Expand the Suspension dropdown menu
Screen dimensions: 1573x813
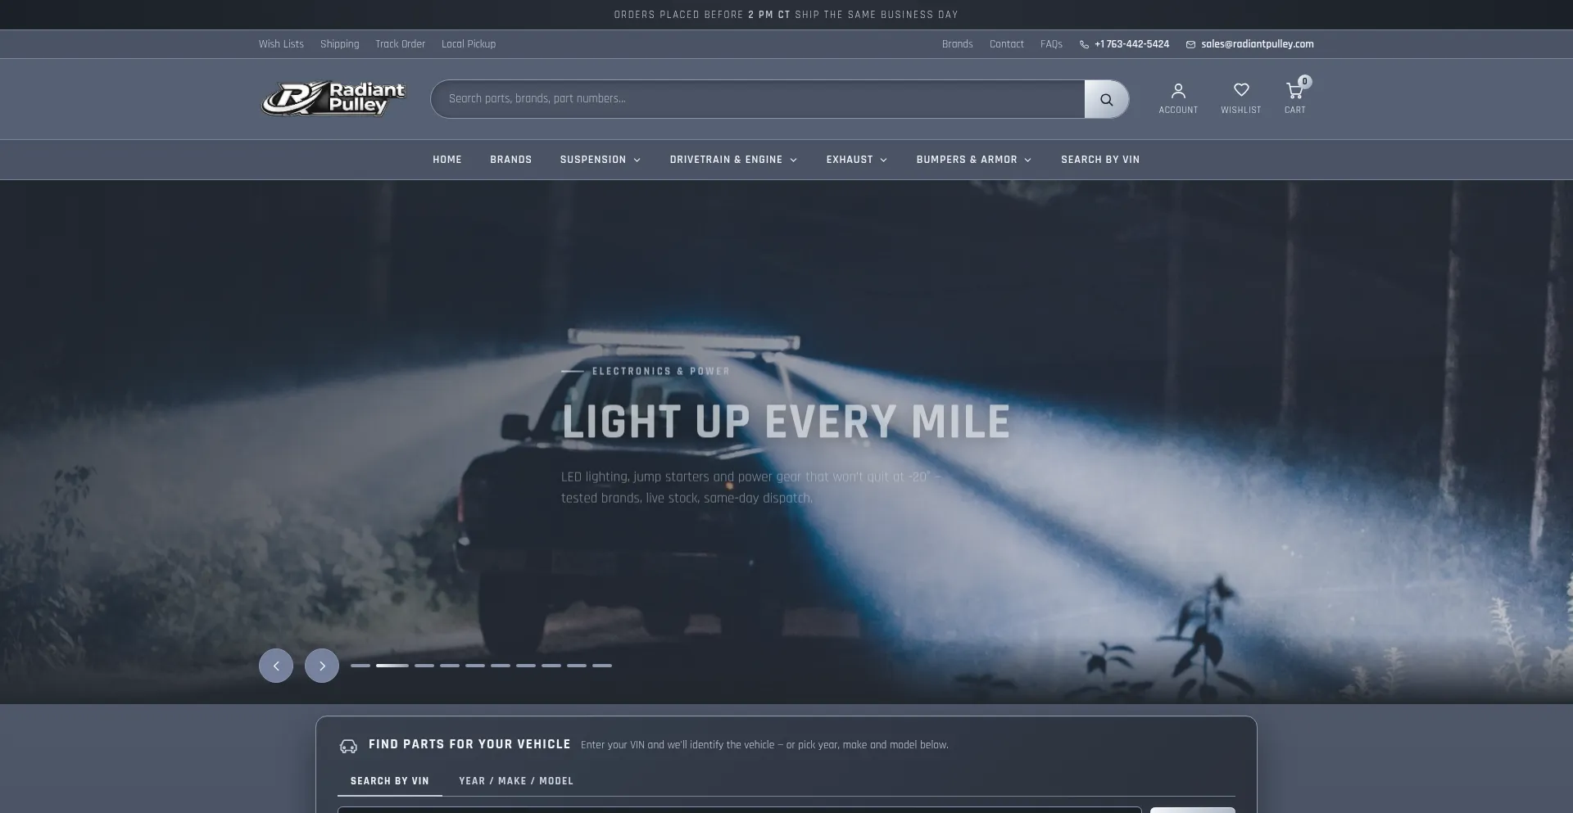(601, 160)
